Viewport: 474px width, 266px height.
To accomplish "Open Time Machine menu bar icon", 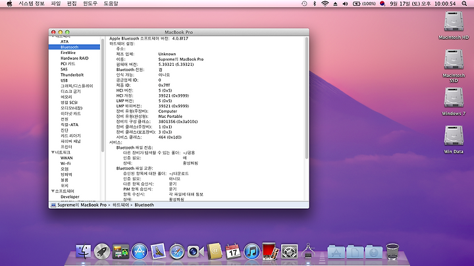I will click(304, 4).
